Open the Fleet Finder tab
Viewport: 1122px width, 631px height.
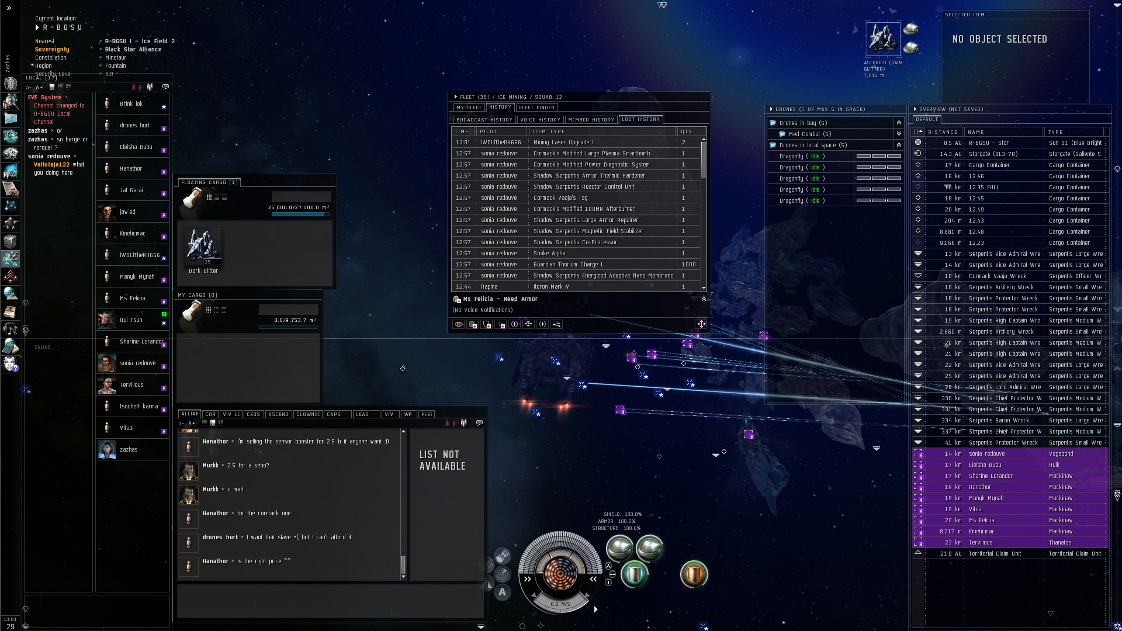(536, 108)
